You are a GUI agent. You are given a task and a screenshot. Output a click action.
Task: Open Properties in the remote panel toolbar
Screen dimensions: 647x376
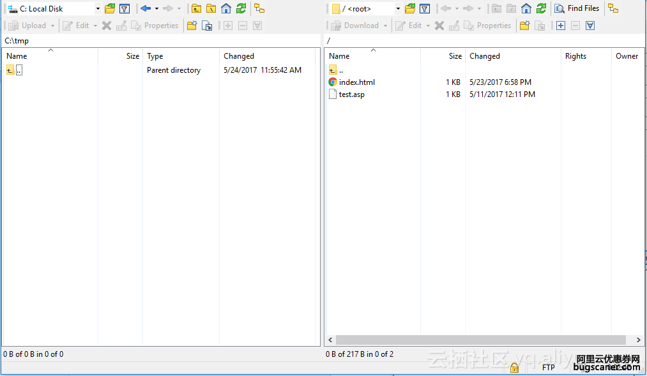point(488,26)
